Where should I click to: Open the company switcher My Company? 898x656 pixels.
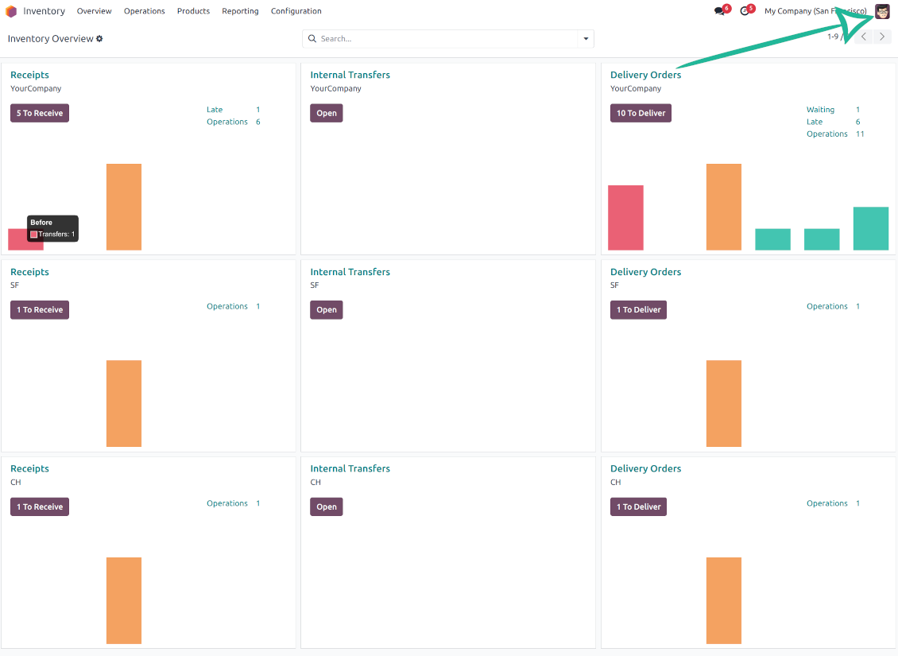pos(815,11)
